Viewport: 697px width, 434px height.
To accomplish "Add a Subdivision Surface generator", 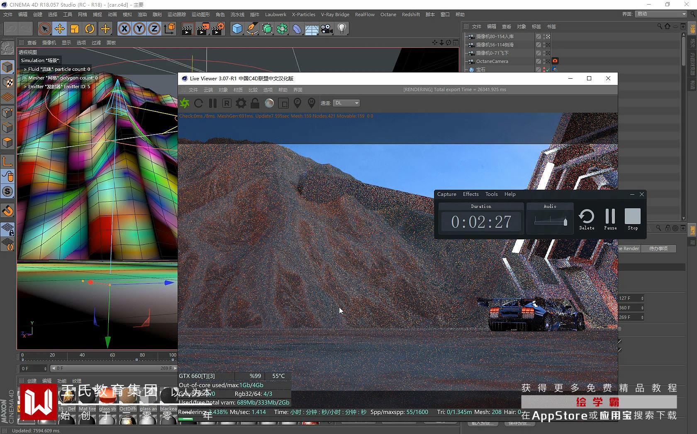I will [267, 29].
